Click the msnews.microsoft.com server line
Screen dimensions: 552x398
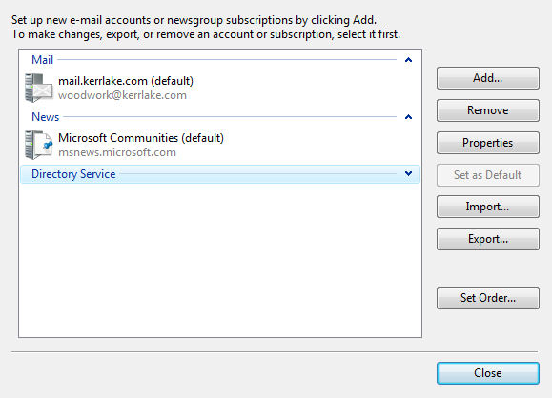pos(117,152)
